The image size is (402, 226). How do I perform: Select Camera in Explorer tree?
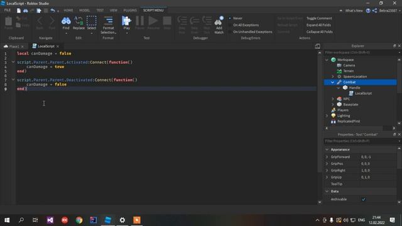coord(349,65)
